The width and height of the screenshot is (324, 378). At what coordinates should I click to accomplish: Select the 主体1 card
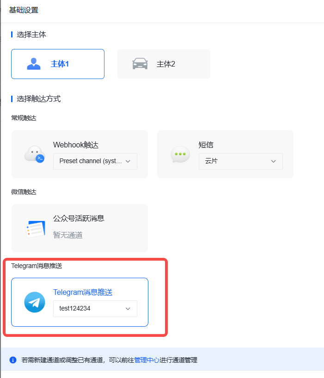pyautogui.click(x=58, y=64)
